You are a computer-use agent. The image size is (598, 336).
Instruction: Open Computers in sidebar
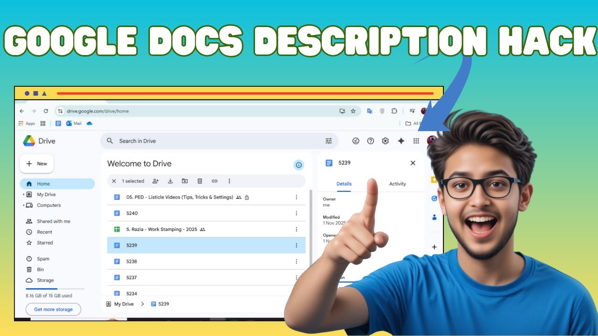[49, 205]
